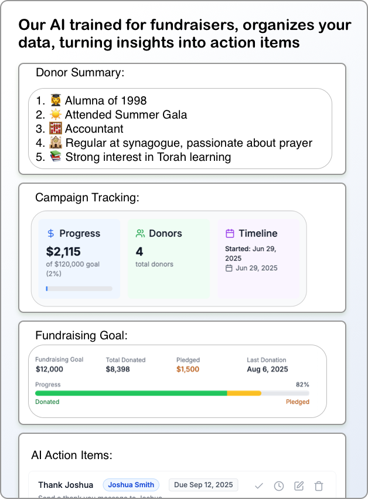This screenshot has height=499, width=368.
Task: Open the Joshua Smith donor tag
Action: [131, 485]
